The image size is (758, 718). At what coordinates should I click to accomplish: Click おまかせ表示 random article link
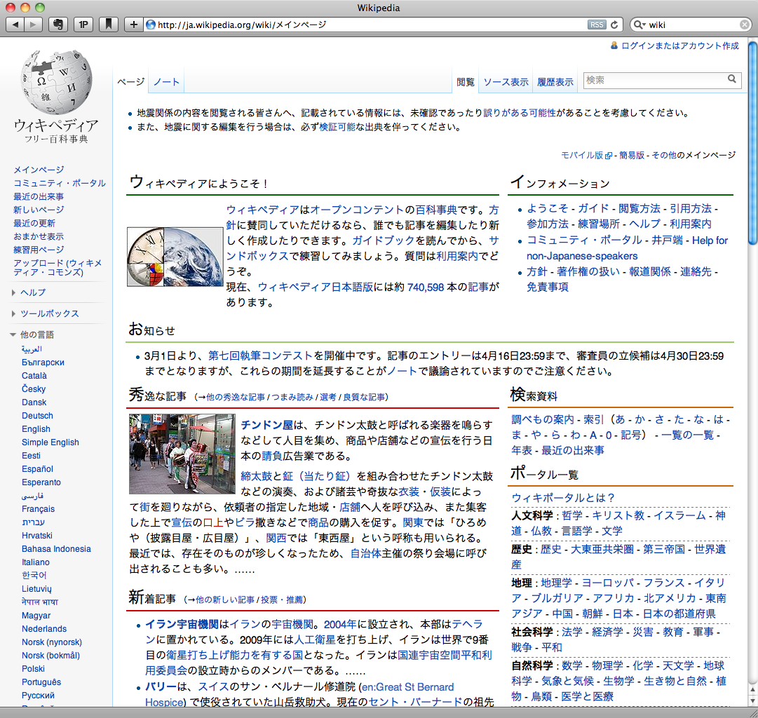click(x=39, y=236)
